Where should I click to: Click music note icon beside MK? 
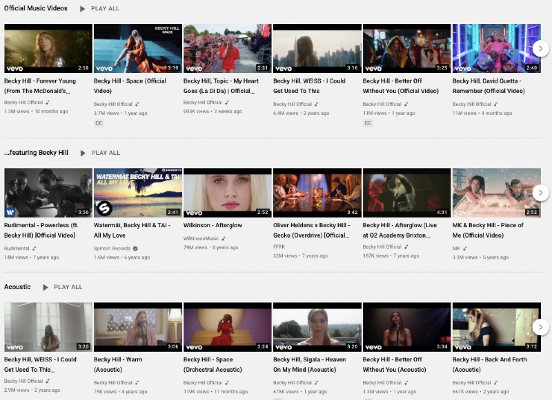(x=465, y=249)
